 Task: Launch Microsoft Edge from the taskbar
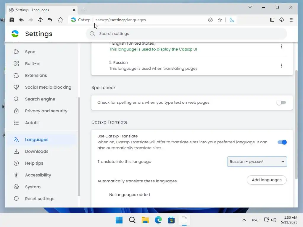click(158, 220)
